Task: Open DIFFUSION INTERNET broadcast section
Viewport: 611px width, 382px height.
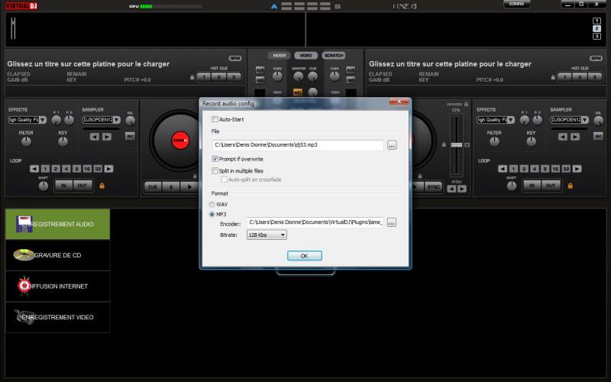Action: coord(58,286)
